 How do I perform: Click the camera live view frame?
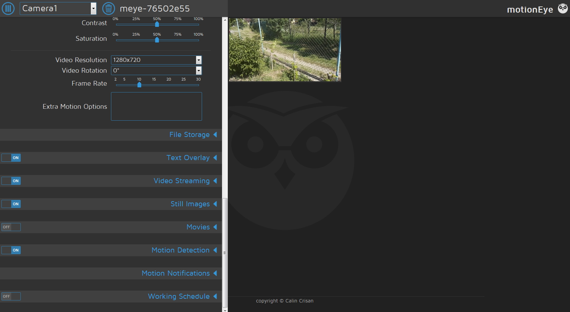[x=285, y=50]
